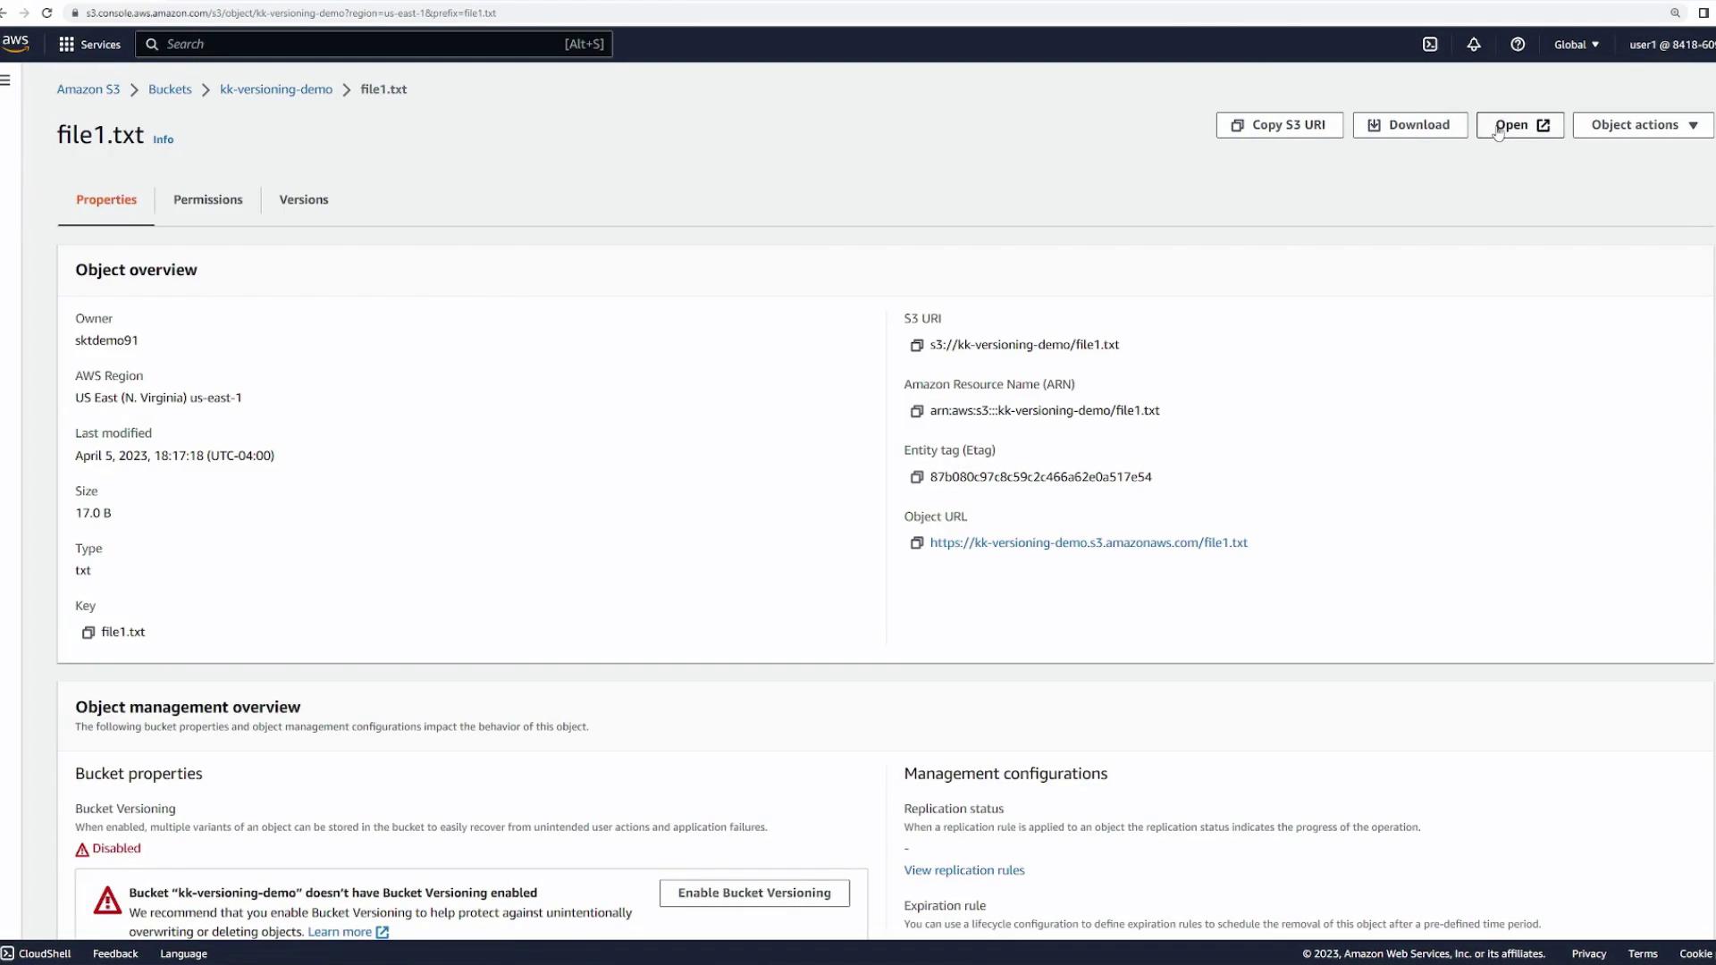This screenshot has width=1716, height=965.
Task: Copy the Object URL icon
Action: pyautogui.click(x=916, y=543)
